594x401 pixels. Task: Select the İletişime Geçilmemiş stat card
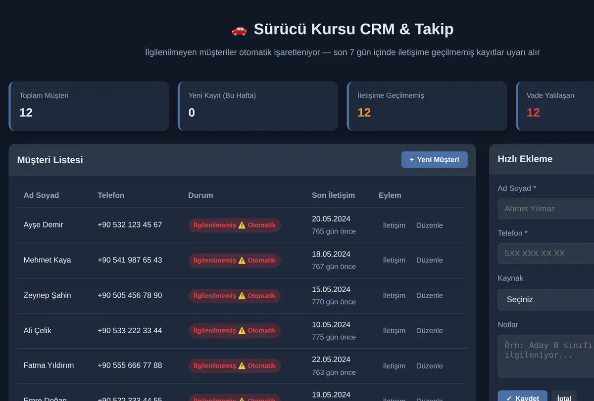427,106
